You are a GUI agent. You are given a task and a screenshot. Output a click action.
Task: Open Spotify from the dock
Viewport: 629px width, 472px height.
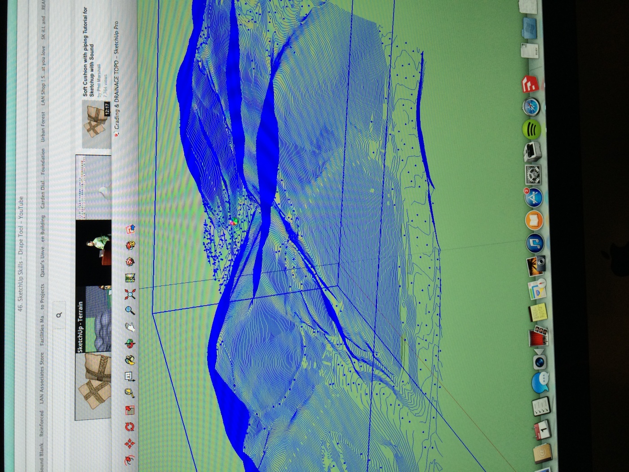click(532, 129)
